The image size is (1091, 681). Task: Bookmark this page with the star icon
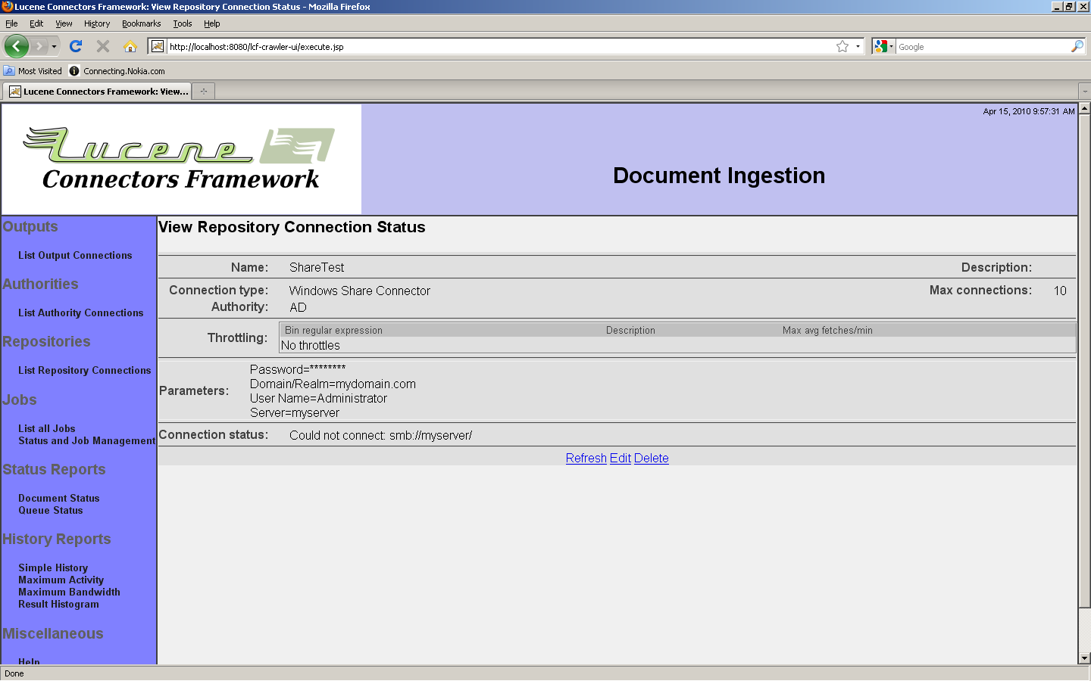coord(842,46)
